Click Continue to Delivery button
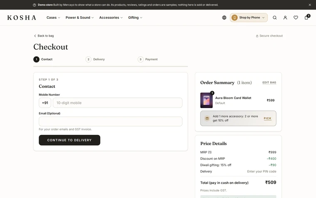 click(x=69, y=140)
